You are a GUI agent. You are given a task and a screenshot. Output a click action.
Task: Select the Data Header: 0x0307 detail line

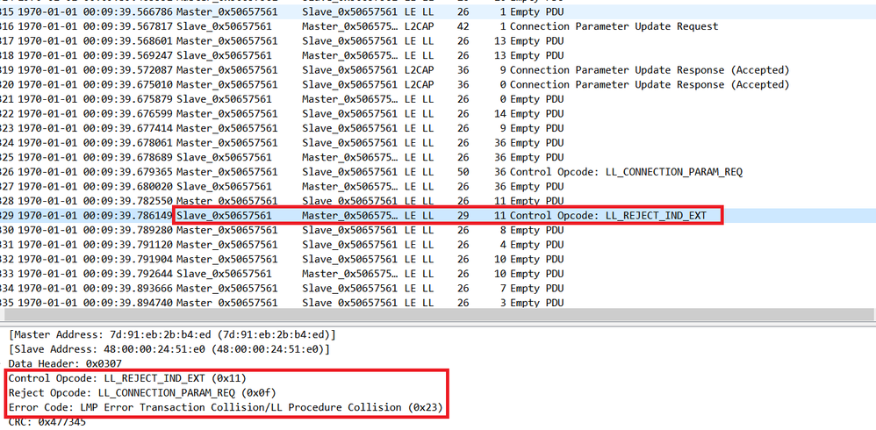[65, 363]
